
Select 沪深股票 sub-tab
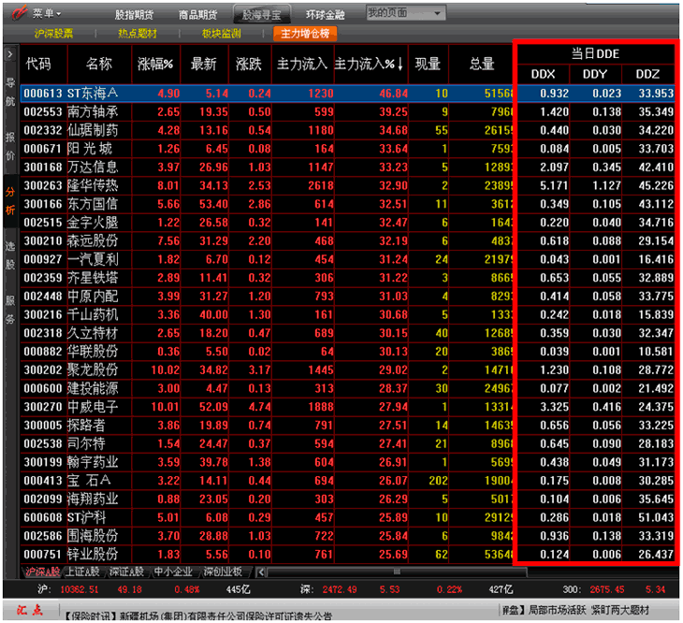click(x=53, y=34)
